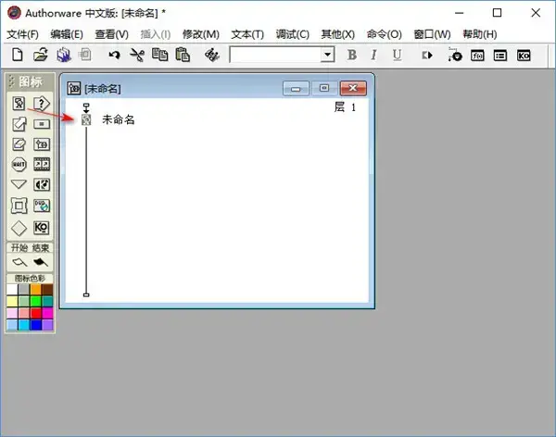Click the flowline start marker
Viewport: 556px width, 437px height.
[x=86, y=107]
